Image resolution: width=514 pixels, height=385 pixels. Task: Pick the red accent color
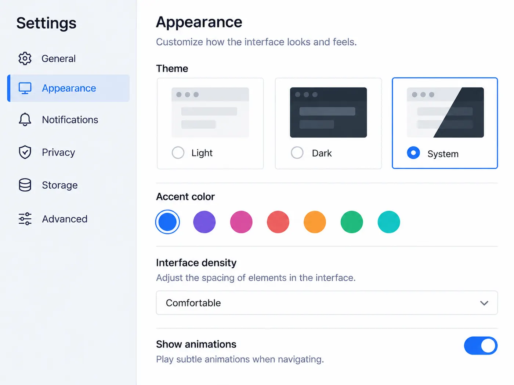click(278, 222)
